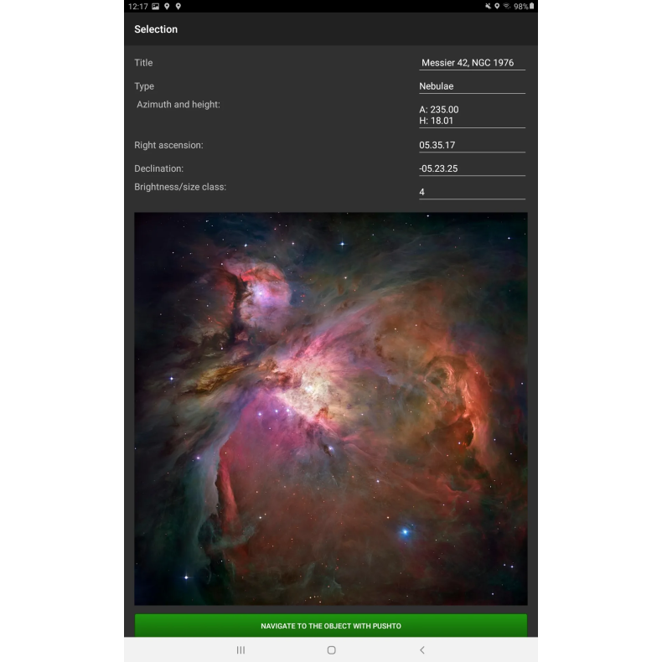Image resolution: width=662 pixels, height=662 pixels.
Task: Click the Azimuth and height label
Action: pyautogui.click(x=178, y=105)
